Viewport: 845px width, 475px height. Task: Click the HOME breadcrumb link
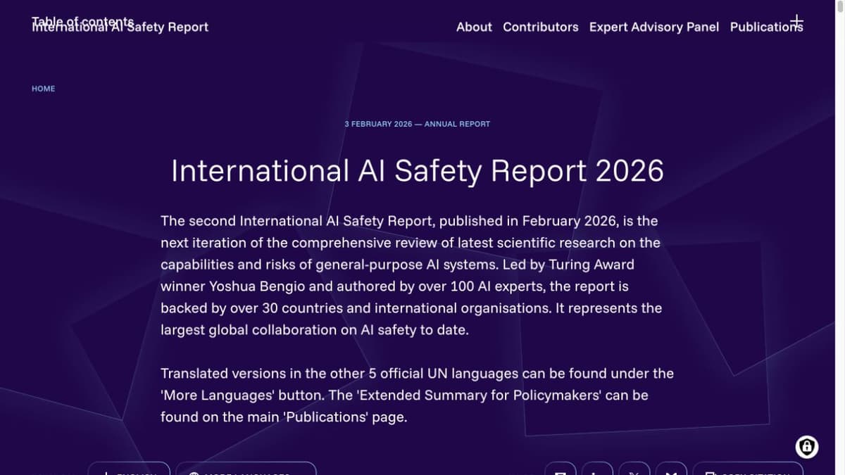tap(44, 89)
